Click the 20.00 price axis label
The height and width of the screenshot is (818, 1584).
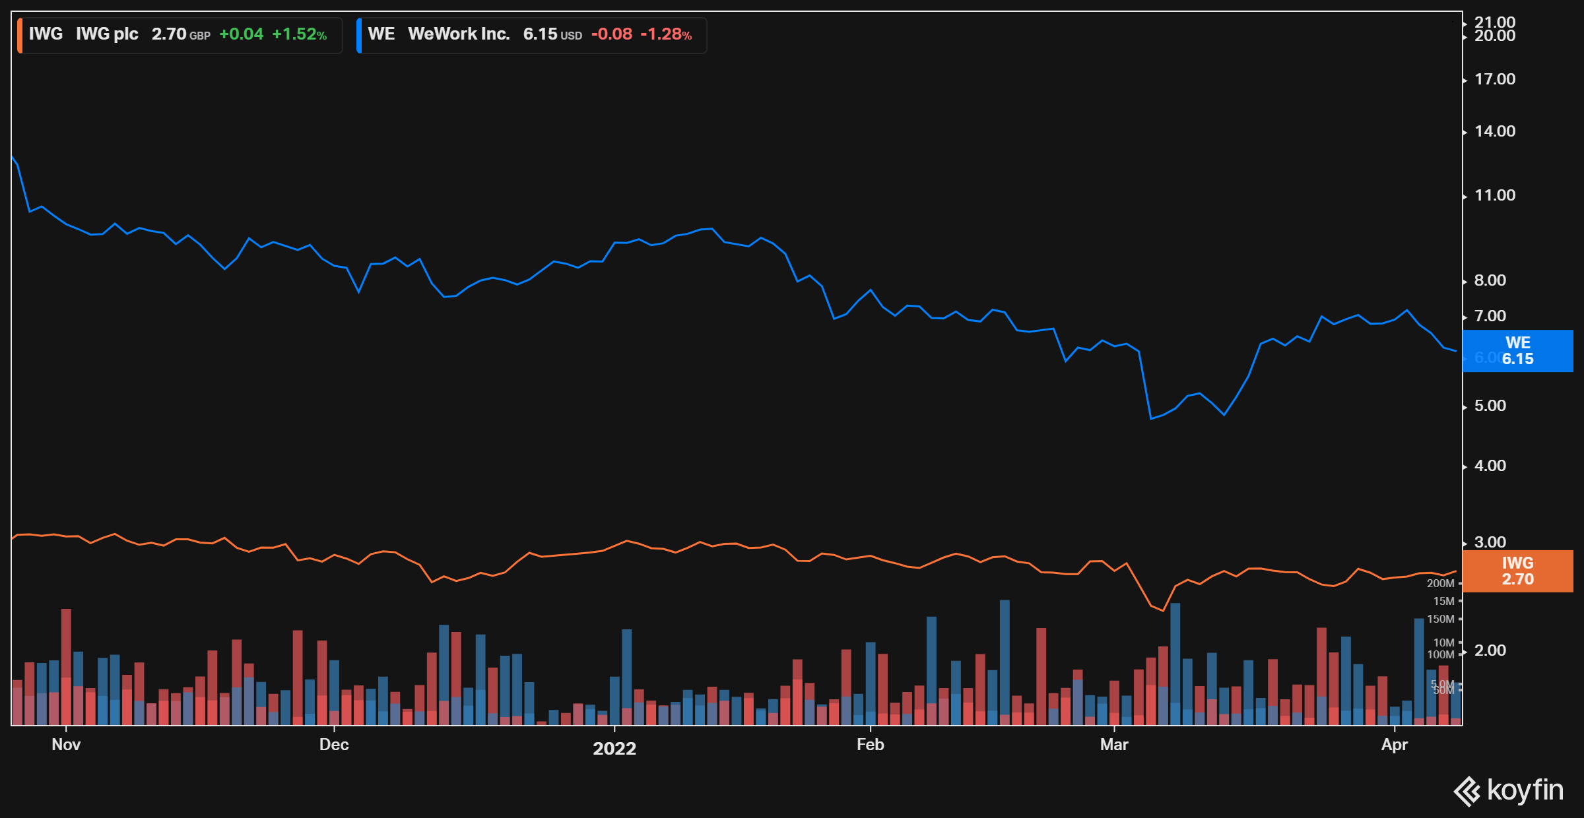[1495, 36]
